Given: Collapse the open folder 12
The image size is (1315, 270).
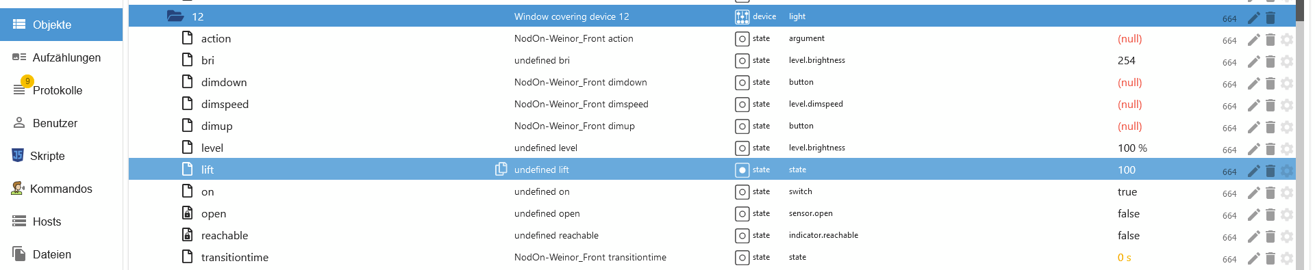Looking at the screenshot, I should click(175, 16).
